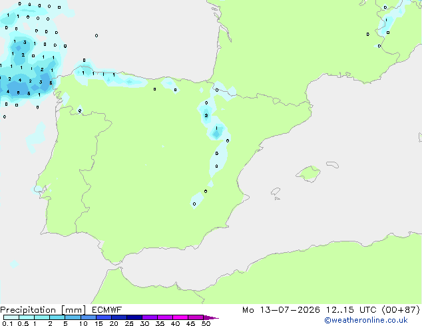
Task: Click the "0.5" legend scale label
Action: [x=23, y=323]
